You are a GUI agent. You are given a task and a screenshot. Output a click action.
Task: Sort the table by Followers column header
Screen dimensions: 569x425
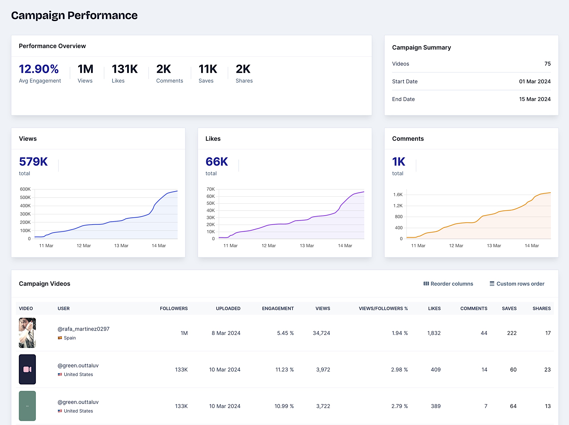pyautogui.click(x=174, y=308)
